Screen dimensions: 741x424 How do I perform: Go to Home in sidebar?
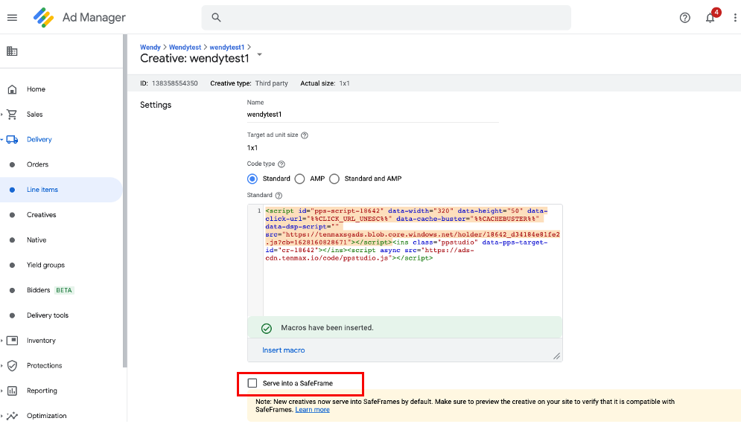tap(36, 89)
